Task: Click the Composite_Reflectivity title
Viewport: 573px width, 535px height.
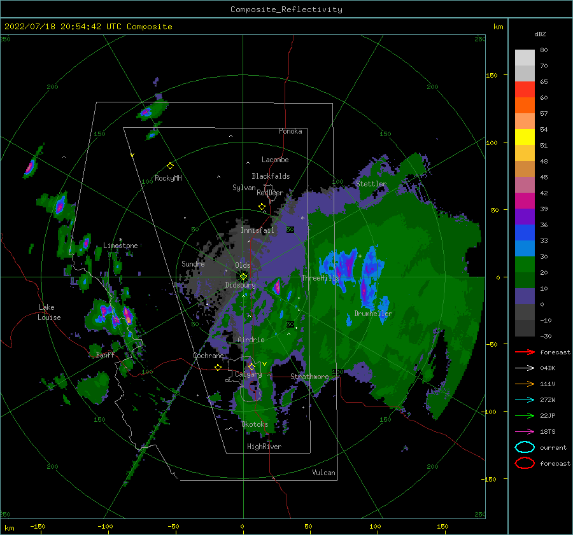Action: click(x=286, y=10)
